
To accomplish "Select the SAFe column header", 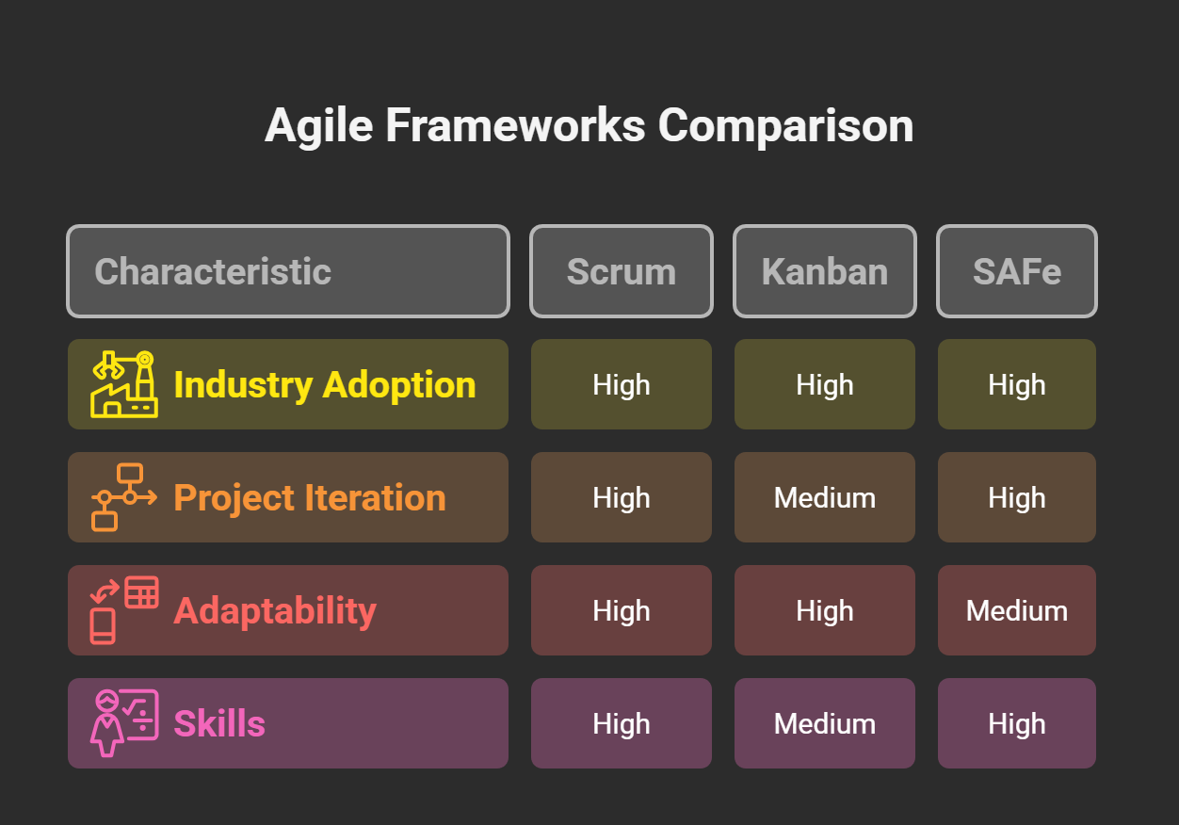I will [1017, 271].
